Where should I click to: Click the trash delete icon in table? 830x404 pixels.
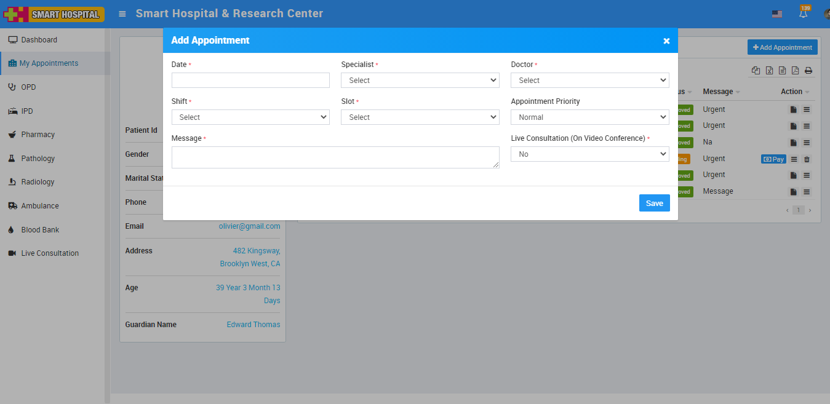pyautogui.click(x=807, y=159)
